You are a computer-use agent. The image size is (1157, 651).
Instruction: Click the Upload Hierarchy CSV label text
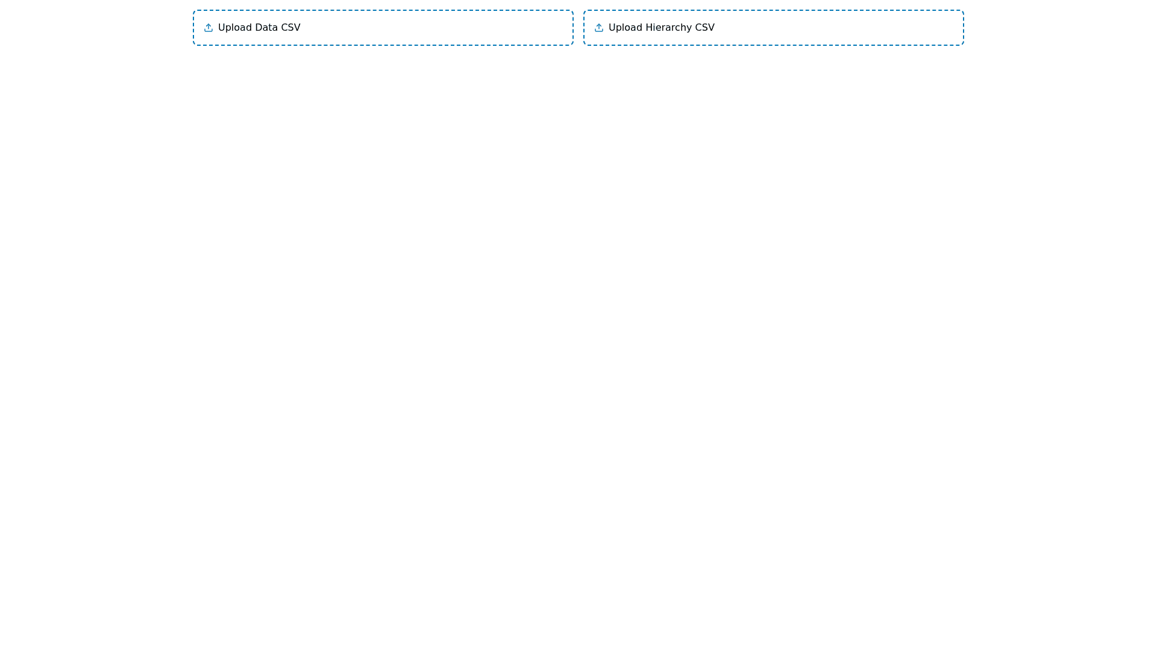661,28
